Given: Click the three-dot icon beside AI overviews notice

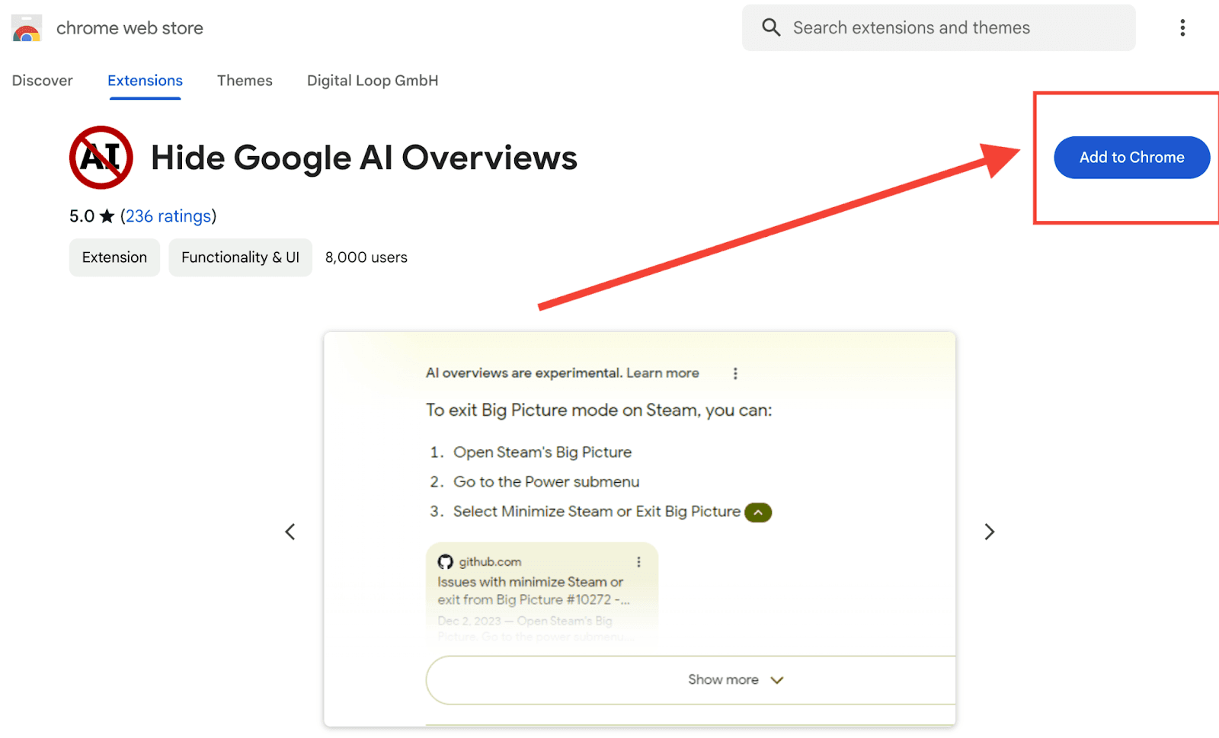Looking at the screenshot, I should coord(735,373).
